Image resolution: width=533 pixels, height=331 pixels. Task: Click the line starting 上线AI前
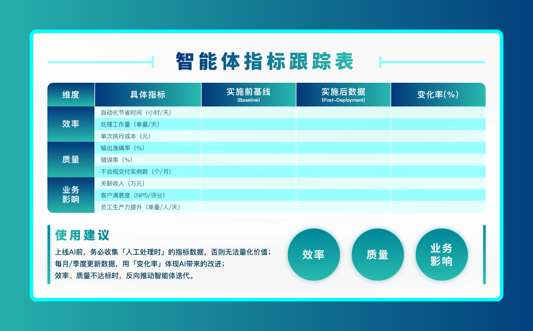point(163,252)
